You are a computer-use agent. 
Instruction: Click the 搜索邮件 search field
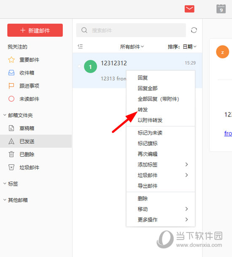pyautogui.click(x=131, y=30)
